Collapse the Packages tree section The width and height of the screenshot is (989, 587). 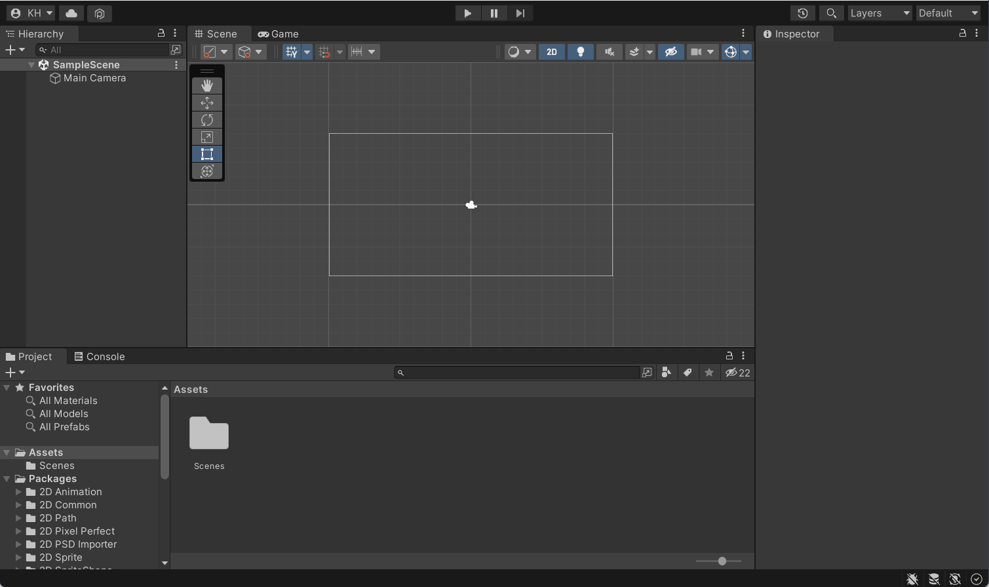point(7,479)
